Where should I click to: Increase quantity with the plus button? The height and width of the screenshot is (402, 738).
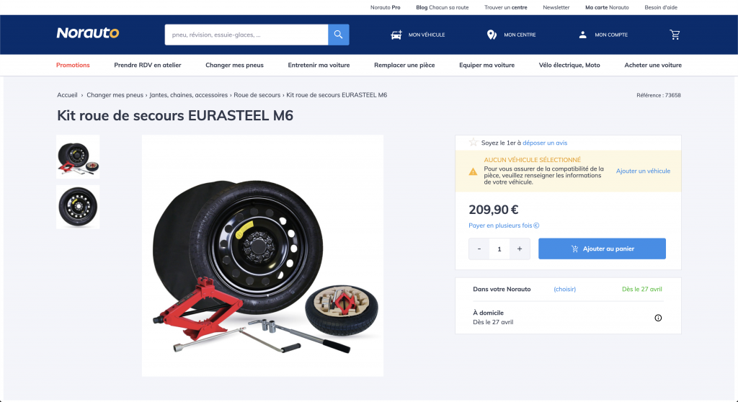coord(520,249)
